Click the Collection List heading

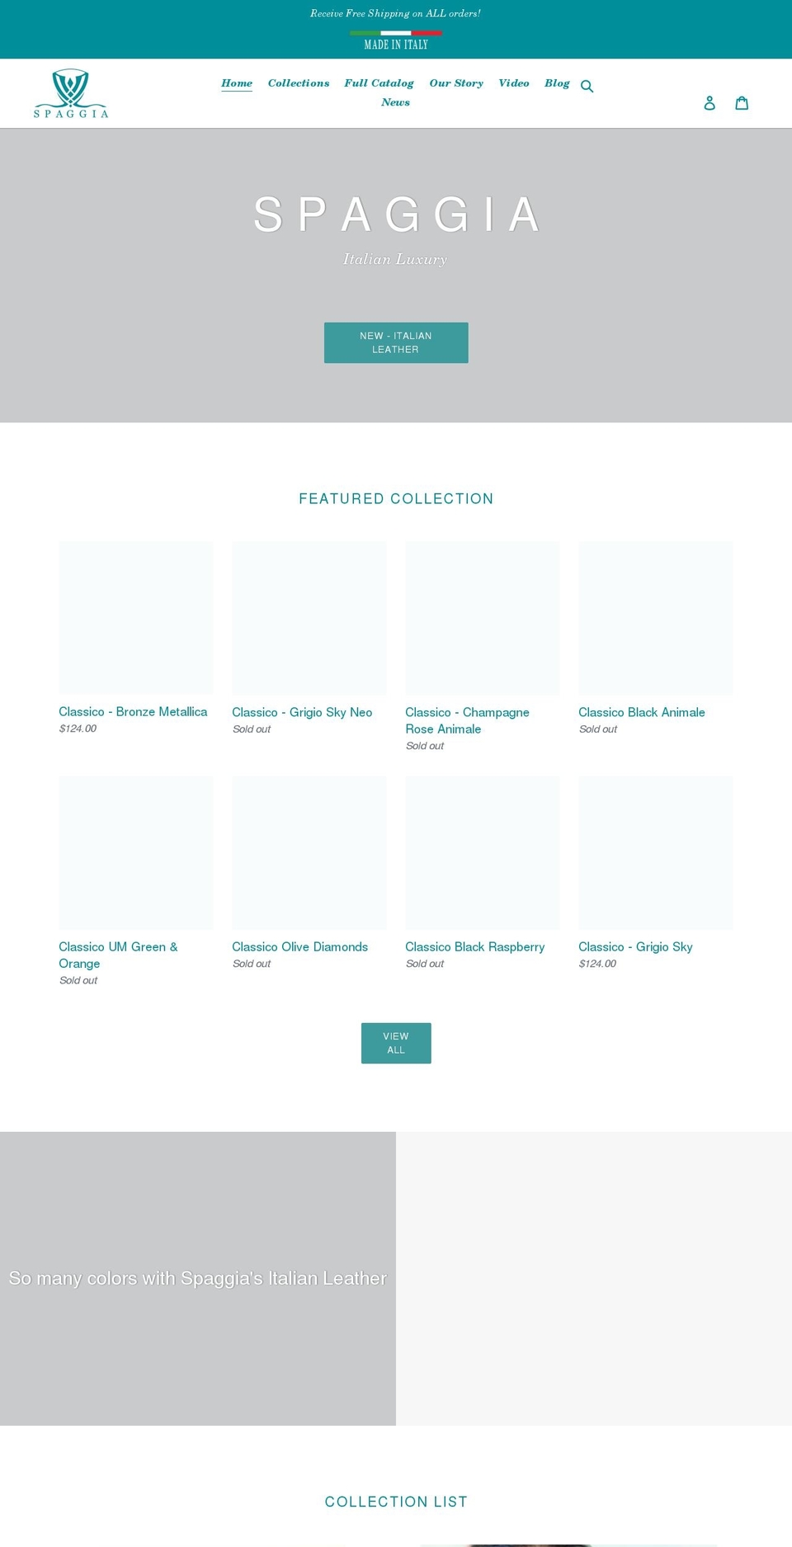pyautogui.click(x=396, y=1502)
